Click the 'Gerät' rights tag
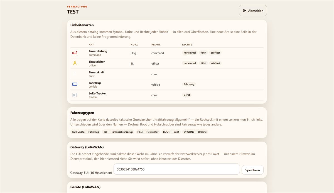The width and height of the screenshot is (334, 193). click(x=187, y=95)
